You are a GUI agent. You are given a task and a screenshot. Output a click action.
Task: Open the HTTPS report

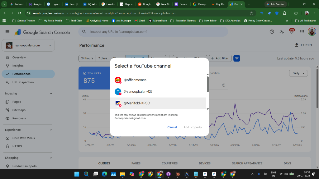click(28, 146)
